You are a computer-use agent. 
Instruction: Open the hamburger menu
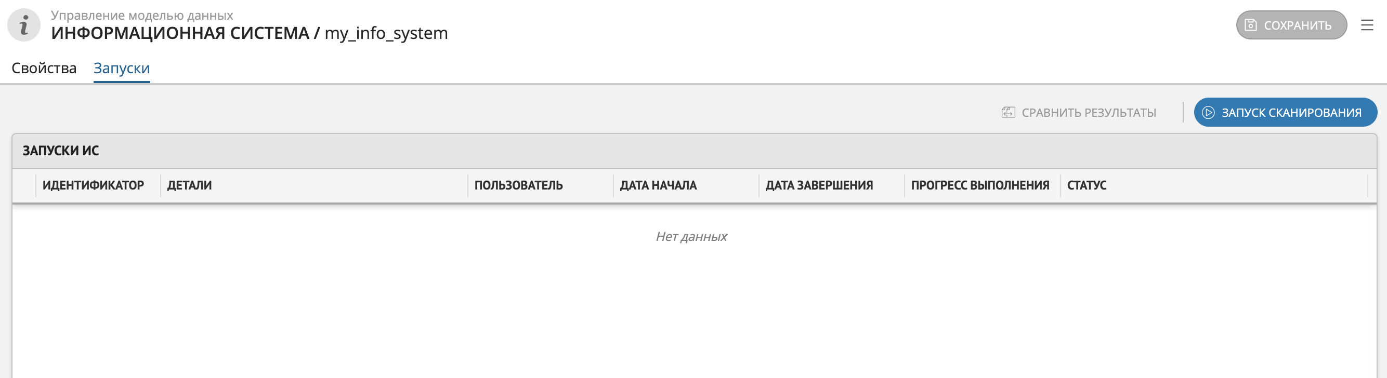[x=1367, y=25]
